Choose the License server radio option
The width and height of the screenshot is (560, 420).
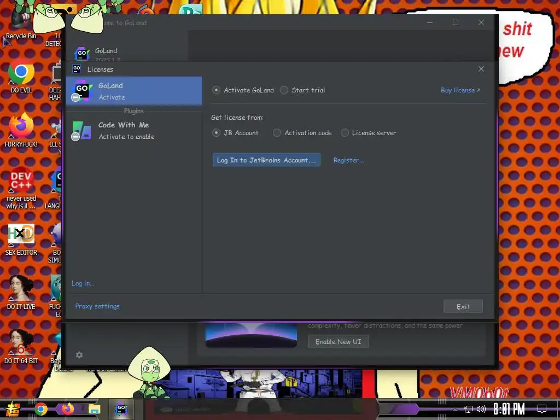pyautogui.click(x=345, y=133)
